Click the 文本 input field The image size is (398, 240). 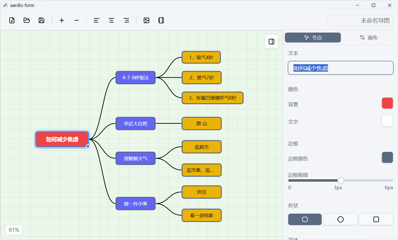tap(340, 68)
